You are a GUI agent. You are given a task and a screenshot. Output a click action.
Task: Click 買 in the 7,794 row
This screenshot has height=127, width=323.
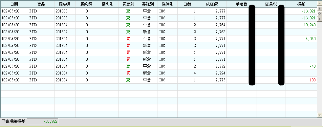(x=128, y=73)
